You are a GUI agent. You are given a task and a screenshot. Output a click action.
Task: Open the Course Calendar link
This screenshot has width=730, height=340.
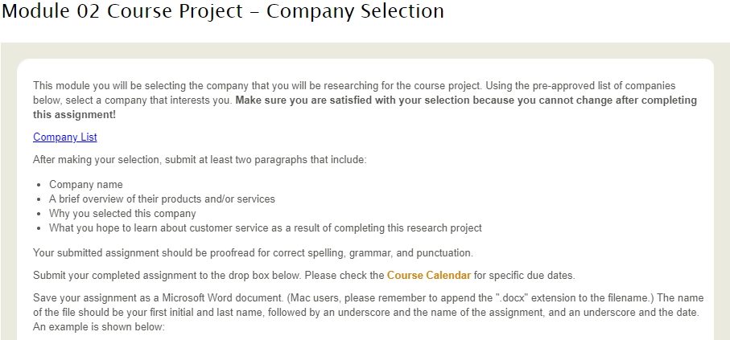coord(429,276)
